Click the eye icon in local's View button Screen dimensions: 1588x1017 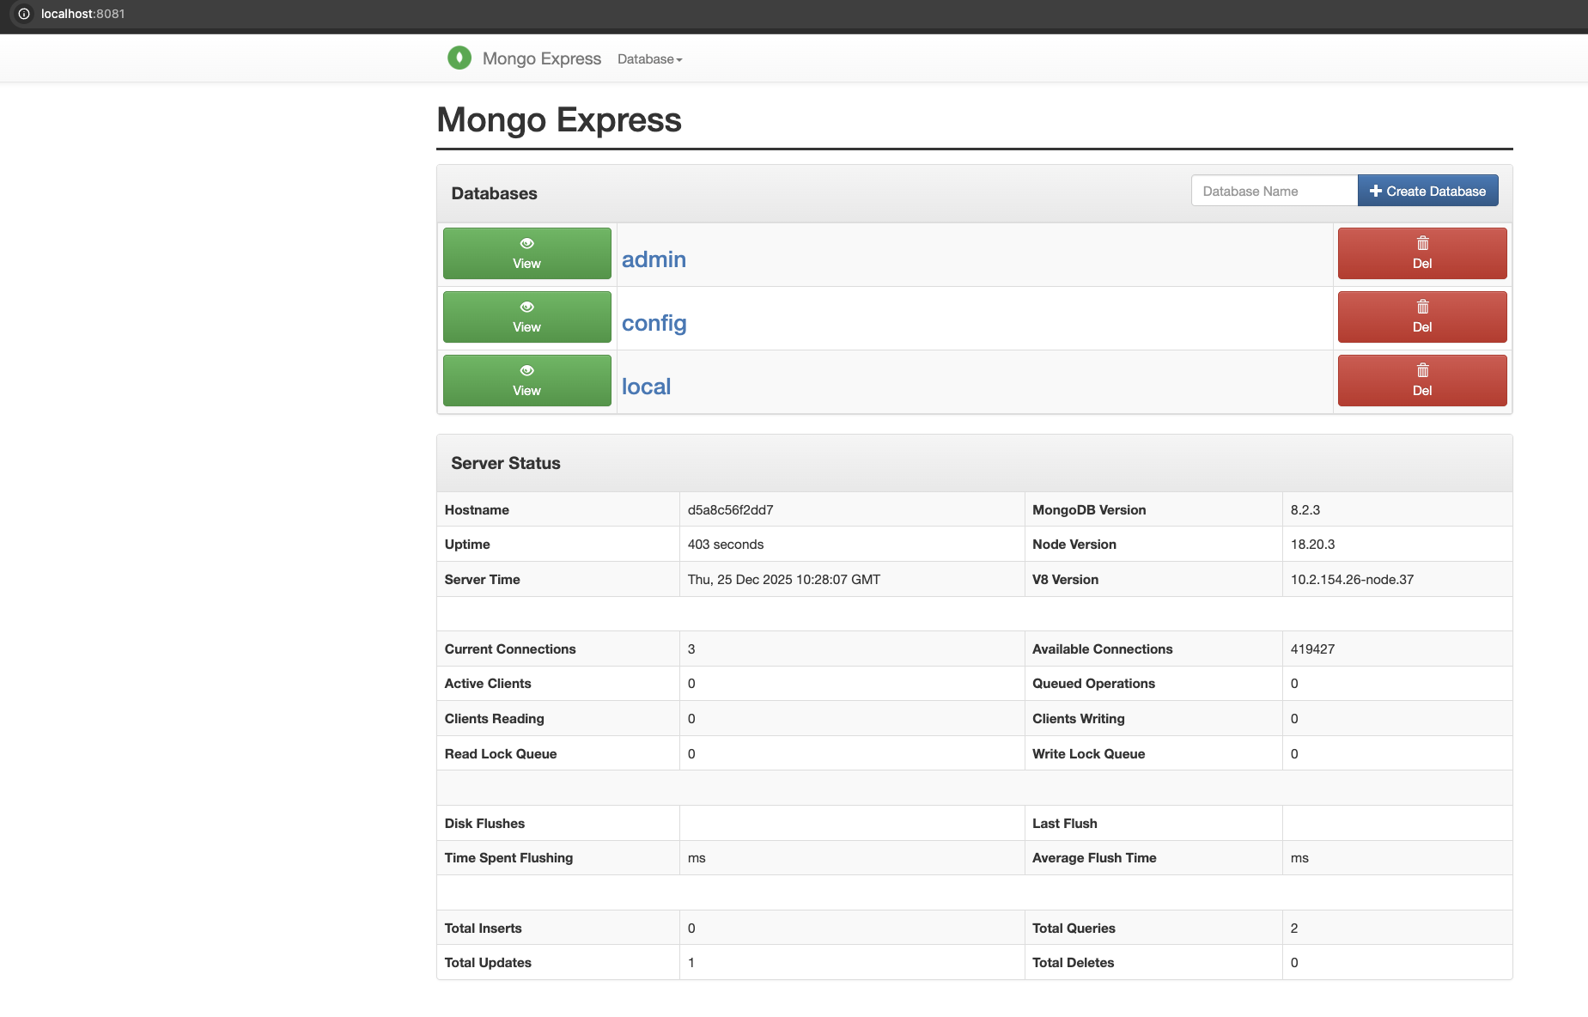(x=526, y=371)
